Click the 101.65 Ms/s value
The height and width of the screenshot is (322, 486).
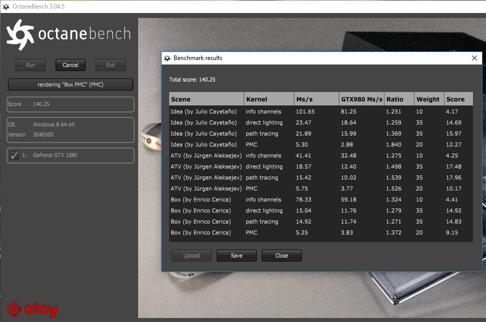point(305,111)
